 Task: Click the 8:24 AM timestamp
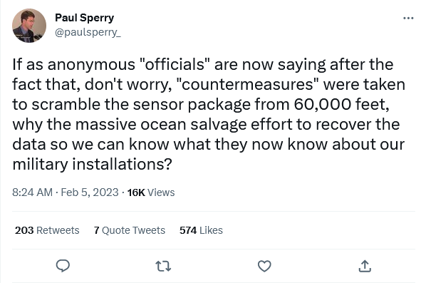[32, 192]
